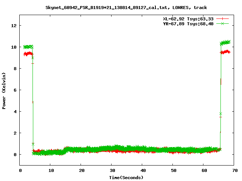Click the Time(Seconds) x-axis label
This screenshot has width=242, height=181.
point(126,178)
